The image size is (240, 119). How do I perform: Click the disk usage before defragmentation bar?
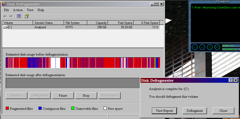click(83, 63)
